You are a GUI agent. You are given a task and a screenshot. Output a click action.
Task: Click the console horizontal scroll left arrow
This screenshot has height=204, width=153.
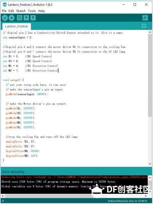pyautogui.click(x=3, y=196)
